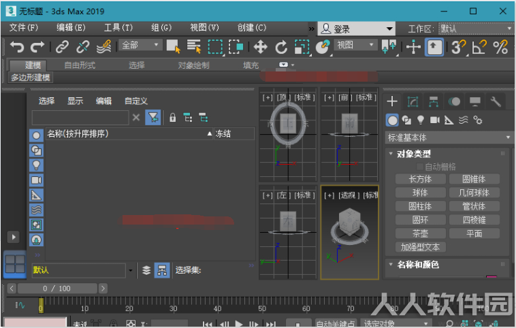Collapse the 名称和颜色 rollout
Image resolution: width=516 pixels, height=328 pixels.
tap(391, 264)
